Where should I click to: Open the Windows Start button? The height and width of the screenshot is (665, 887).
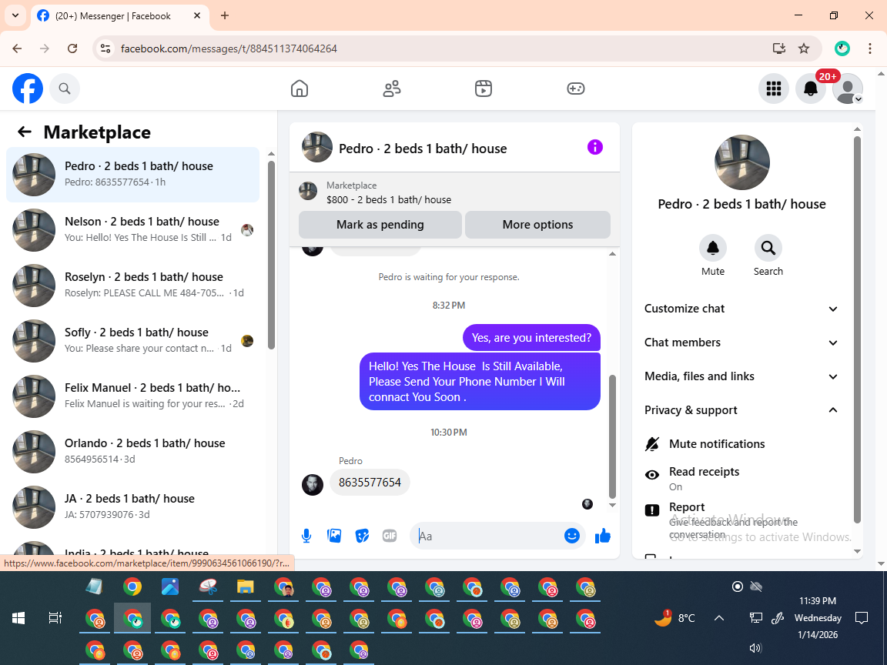(18, 618)
